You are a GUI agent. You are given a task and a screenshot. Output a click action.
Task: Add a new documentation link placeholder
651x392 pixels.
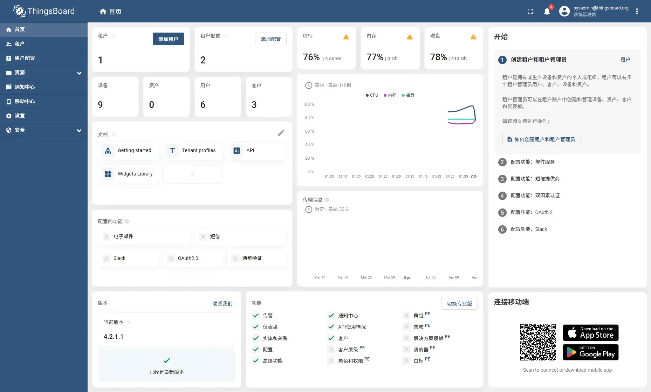192,174
